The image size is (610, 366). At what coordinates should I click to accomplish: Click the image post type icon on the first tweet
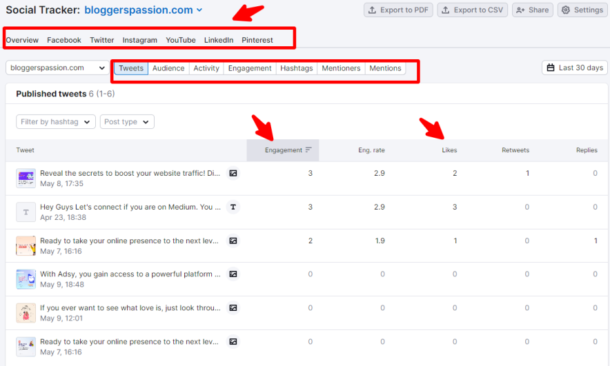click(233, 173)
